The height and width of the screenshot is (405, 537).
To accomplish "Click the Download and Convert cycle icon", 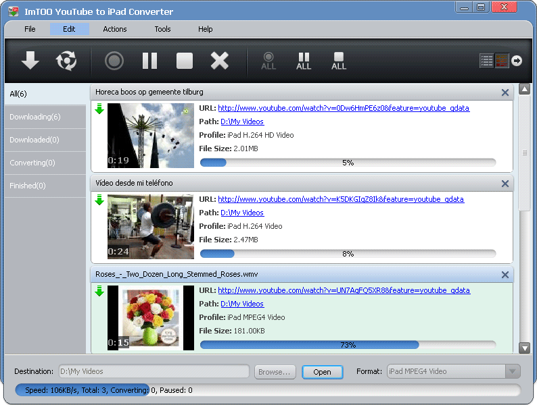I will (x=66, y=61).
